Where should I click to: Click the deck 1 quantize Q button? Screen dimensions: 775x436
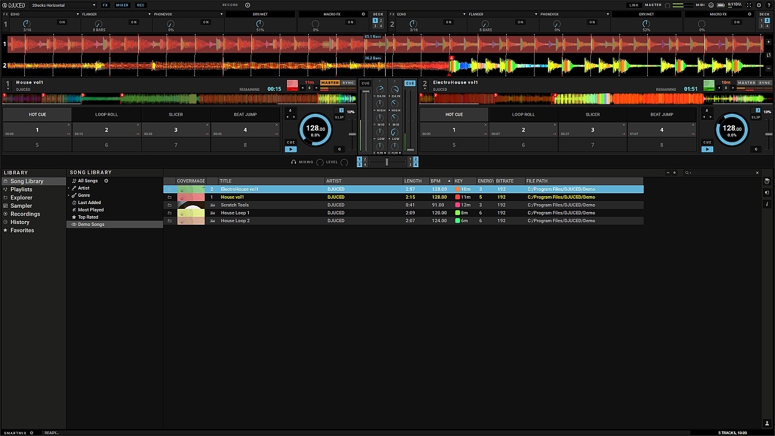click(339, 149)
